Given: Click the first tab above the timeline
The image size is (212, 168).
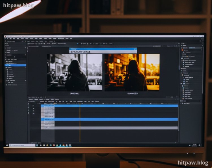Looking at the screenshot, I should click(31, 99).
